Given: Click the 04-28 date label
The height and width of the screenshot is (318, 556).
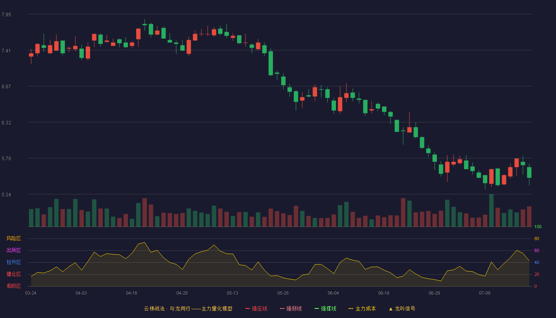Looking at the screenshot, I should pyautogui.click(x=182, y=293).
